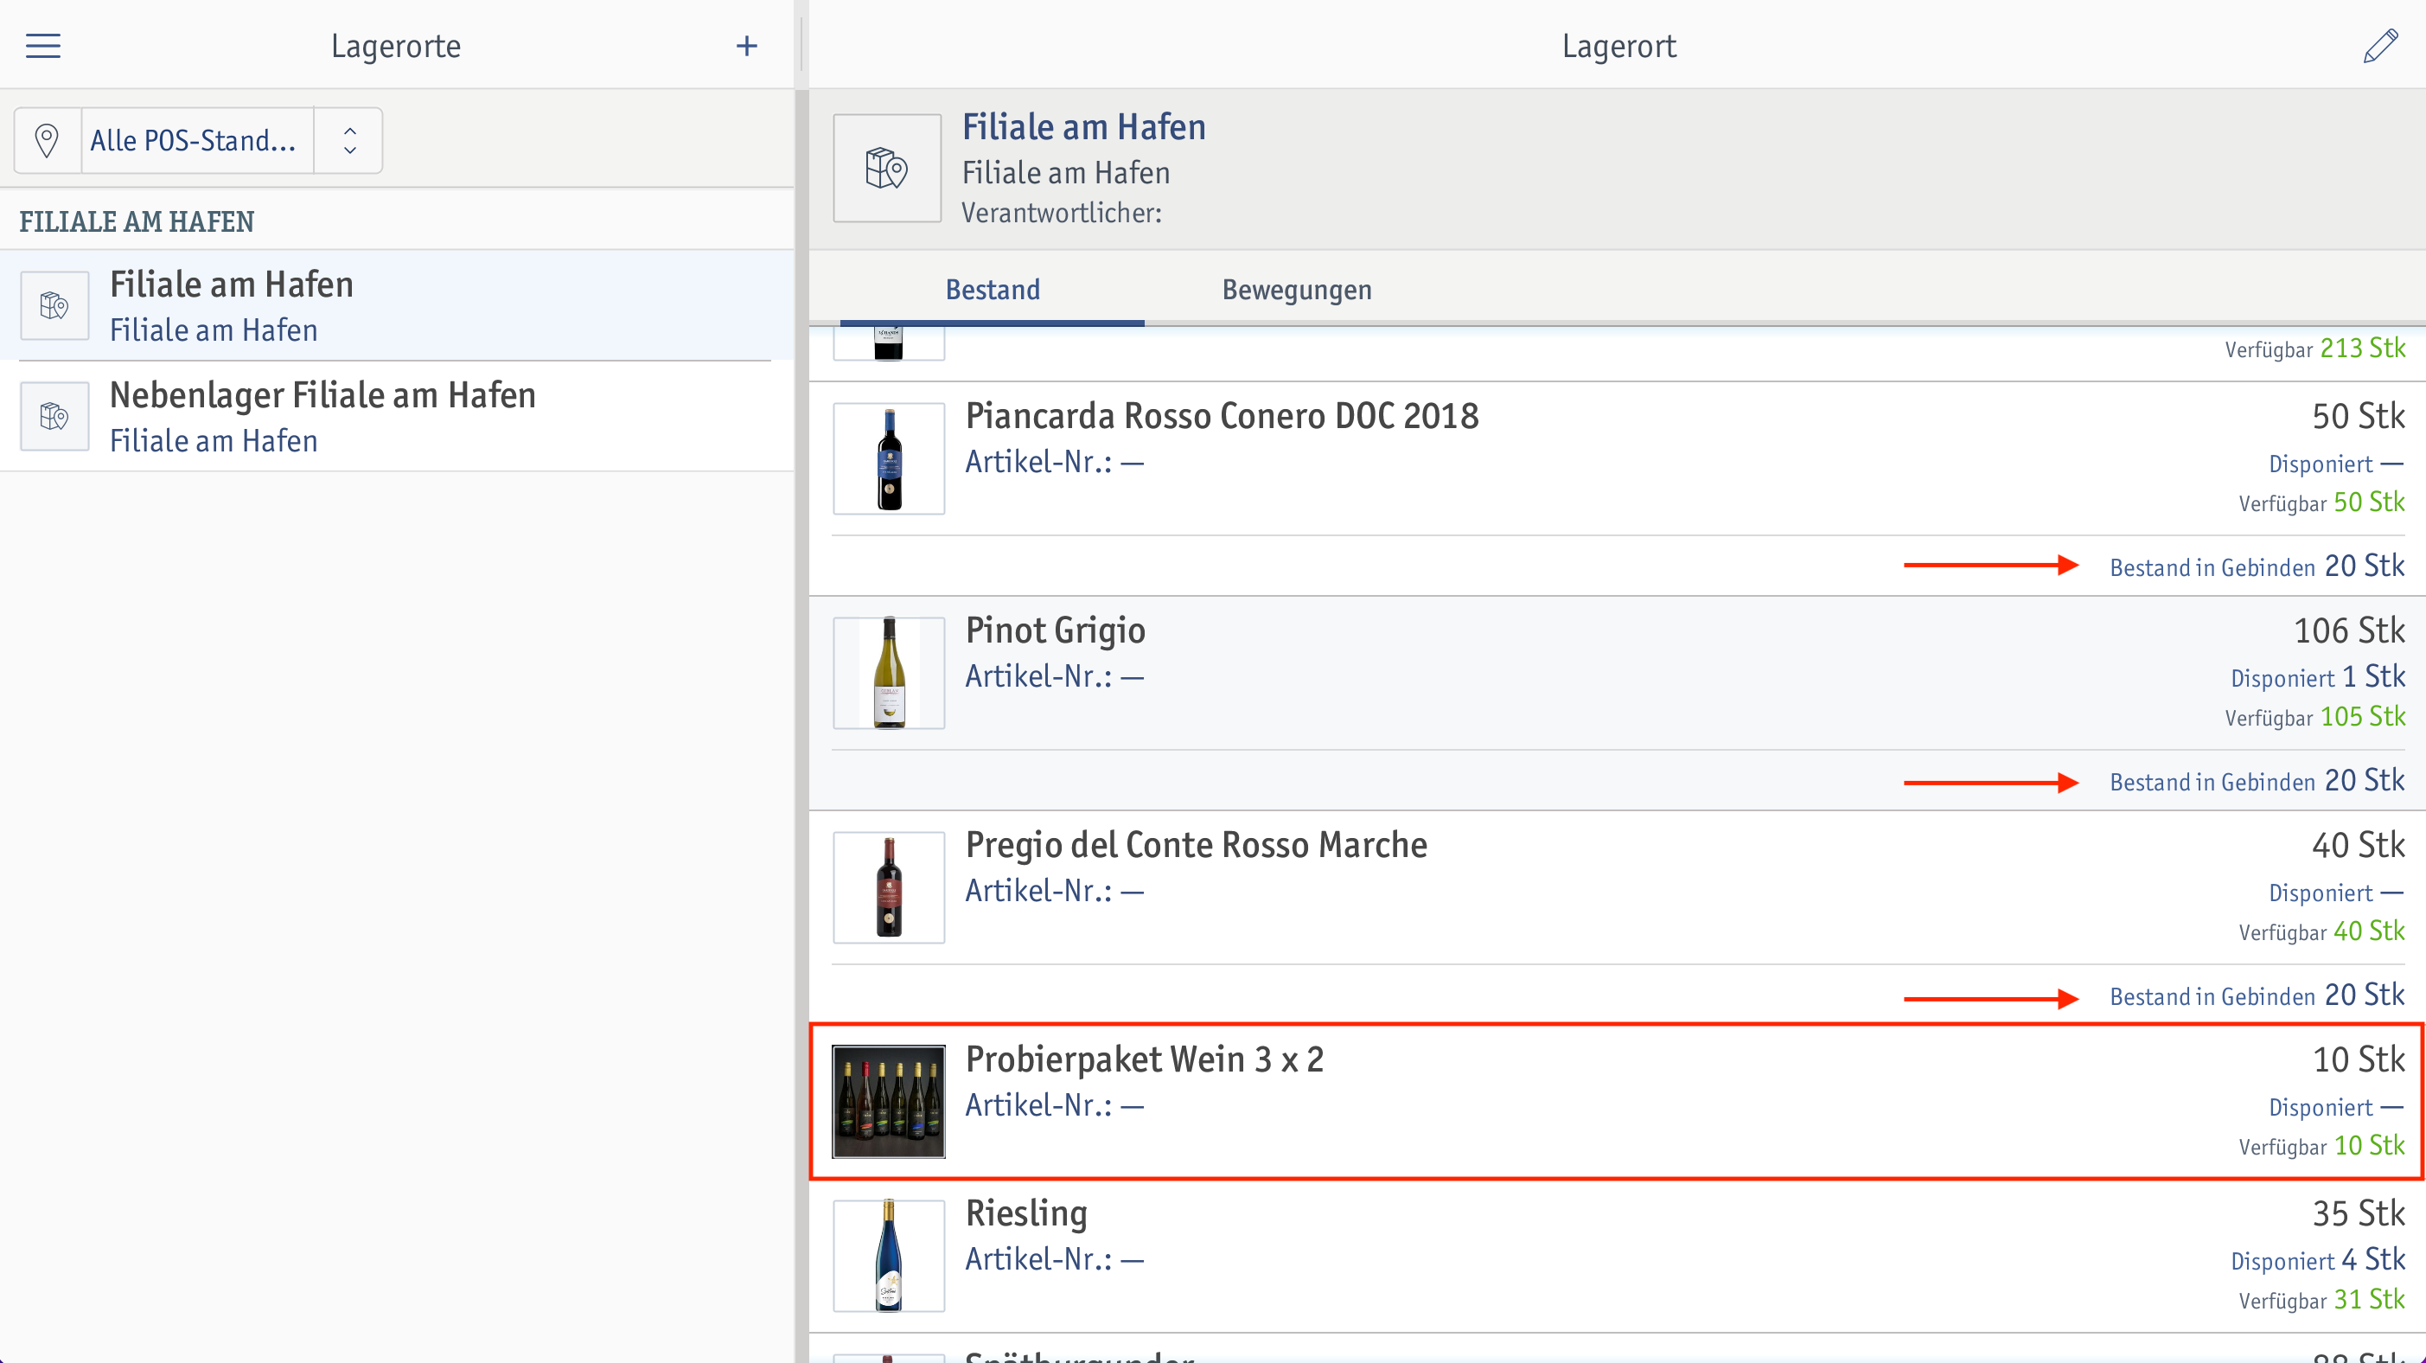Add a new Lagerort with plus icon

tap(747, 46)
